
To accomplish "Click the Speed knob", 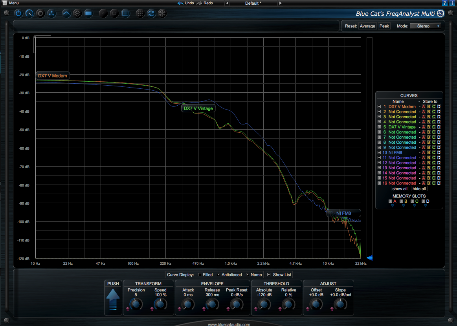I will [x=160, y=304].
